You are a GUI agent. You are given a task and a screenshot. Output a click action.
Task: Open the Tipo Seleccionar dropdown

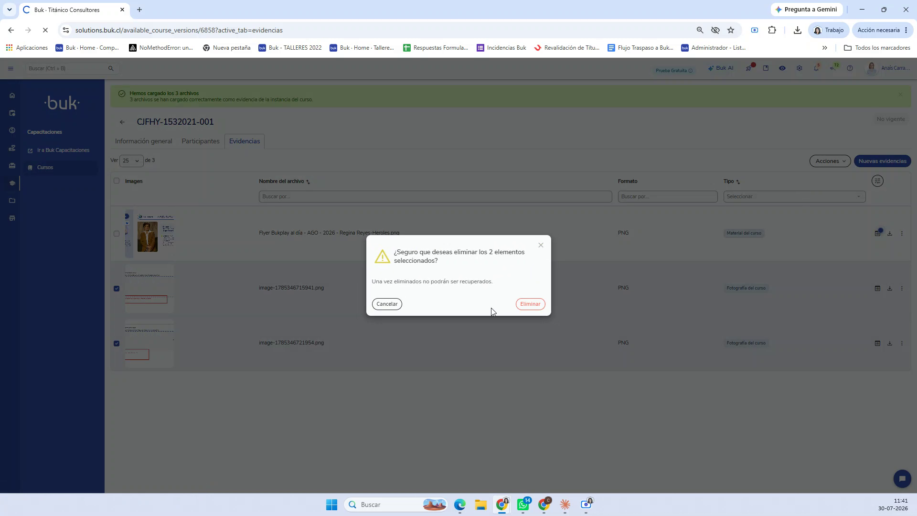pyautogui.click(x=794, y=197)
